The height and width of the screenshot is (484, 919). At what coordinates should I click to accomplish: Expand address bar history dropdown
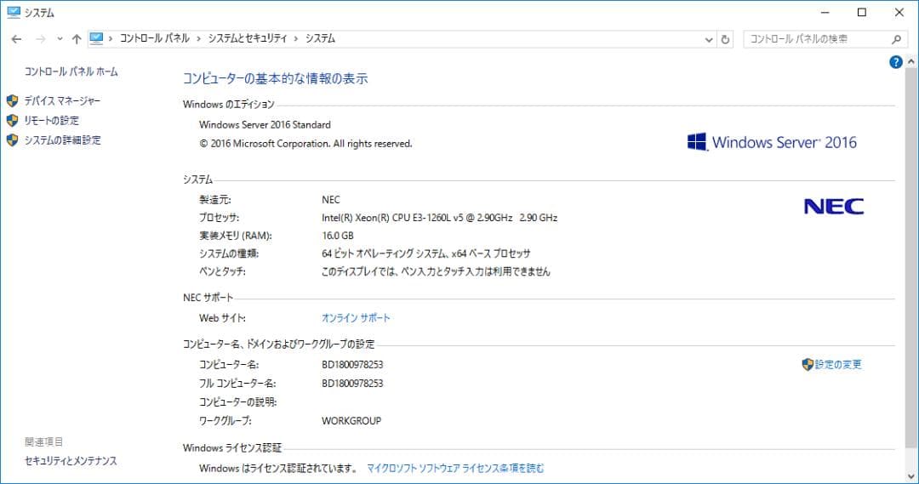[709, 39]
